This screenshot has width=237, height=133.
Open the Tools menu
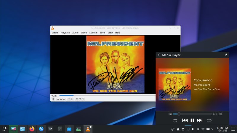click(103, 33)
